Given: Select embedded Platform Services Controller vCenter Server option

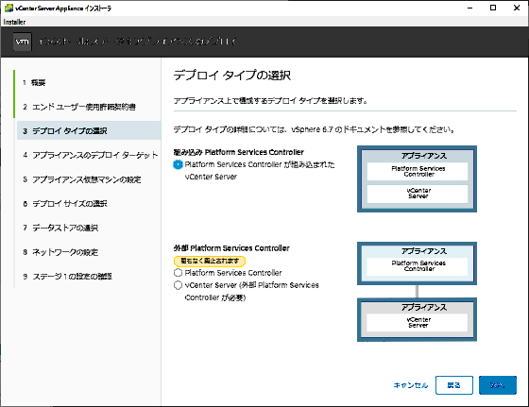Looking at the screenshot, I should click(178, 164).
